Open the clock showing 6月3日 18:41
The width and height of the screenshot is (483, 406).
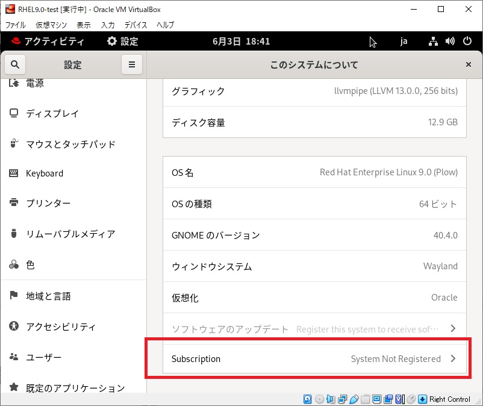point(241,42)
